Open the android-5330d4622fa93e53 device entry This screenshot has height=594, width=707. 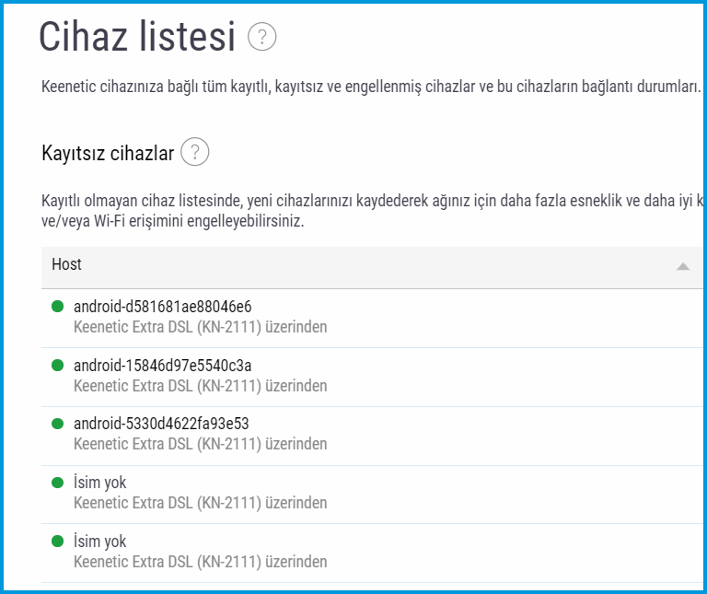161,424
